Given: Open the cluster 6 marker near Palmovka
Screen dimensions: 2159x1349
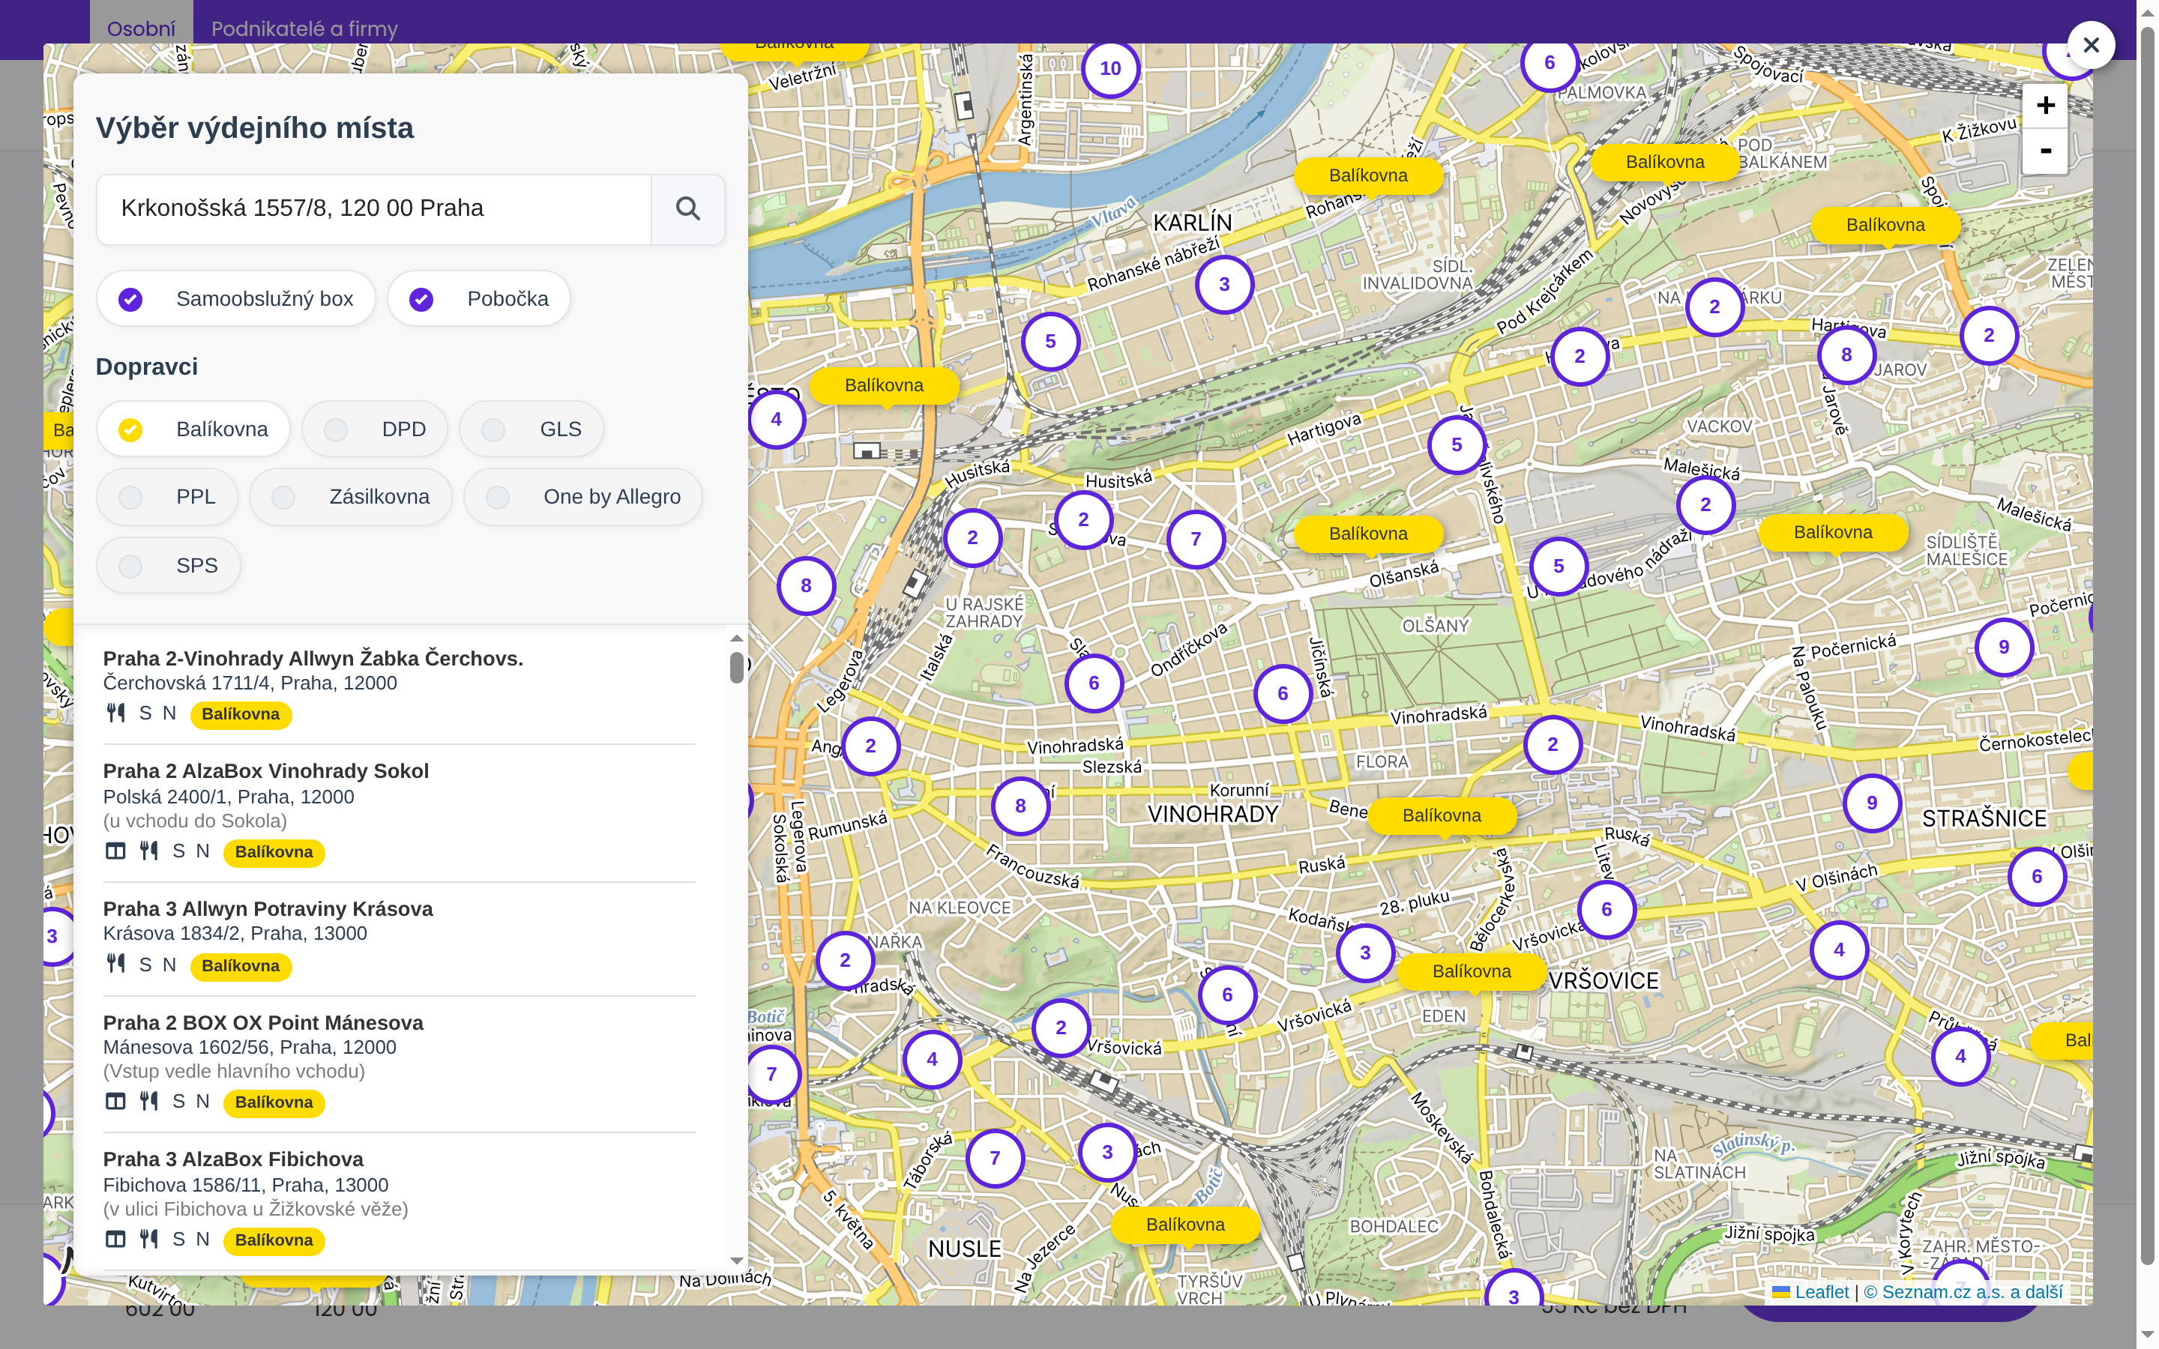Looking at the screenshot, I should pyautogui.click(x=1549, y=64).
